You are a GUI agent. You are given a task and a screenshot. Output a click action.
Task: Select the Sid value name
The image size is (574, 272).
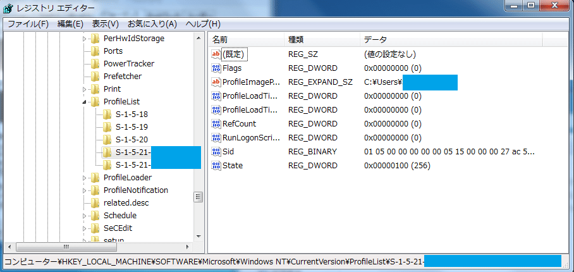click(228, 152)
